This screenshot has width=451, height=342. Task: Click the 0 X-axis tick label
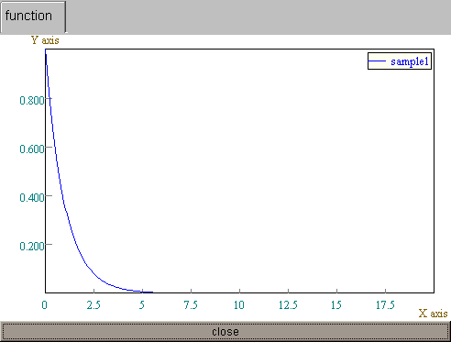[x=45, y=304]
